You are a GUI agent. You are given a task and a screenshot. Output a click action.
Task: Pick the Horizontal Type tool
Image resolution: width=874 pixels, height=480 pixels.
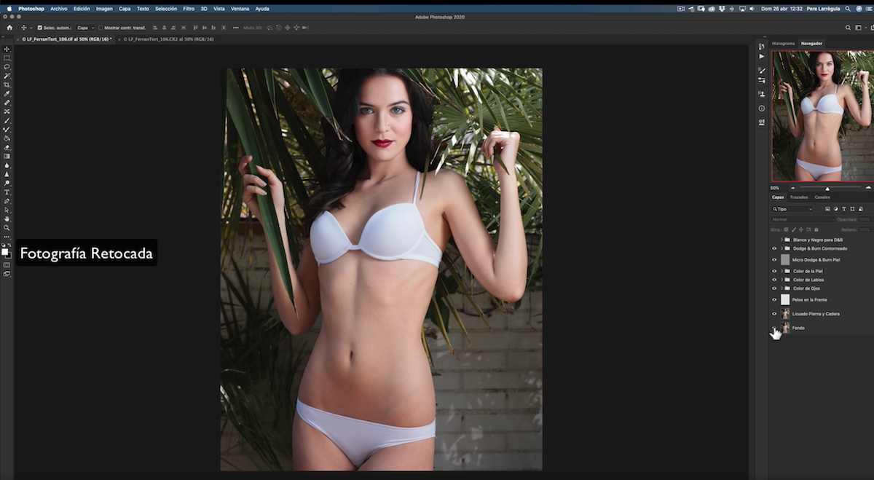tap(7, 192)
